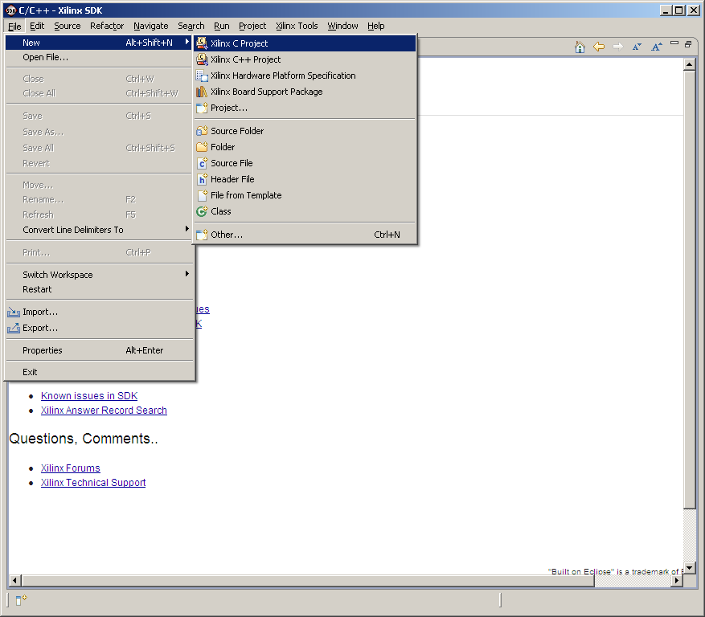Click the horizontal scrollbar thumb
The height and width of the screenshot is (617, 705).
click(308, 581)
